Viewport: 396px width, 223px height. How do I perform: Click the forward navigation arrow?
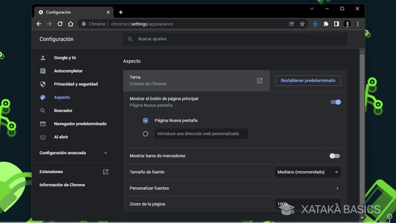tap(49, 24)
